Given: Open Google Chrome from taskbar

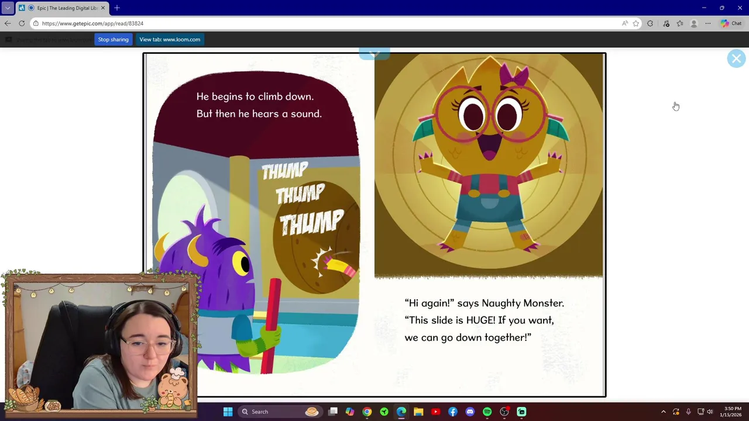Looking at the screenshot, I should point(367,412).
